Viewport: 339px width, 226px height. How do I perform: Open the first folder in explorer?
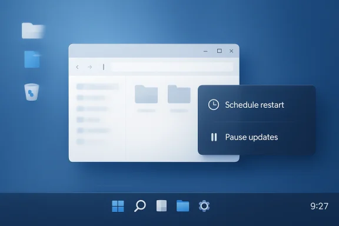coord(146,94)
